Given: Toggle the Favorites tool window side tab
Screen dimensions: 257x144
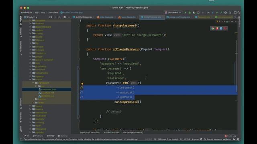Looking at the screenshot, I should tap(21, 118).
